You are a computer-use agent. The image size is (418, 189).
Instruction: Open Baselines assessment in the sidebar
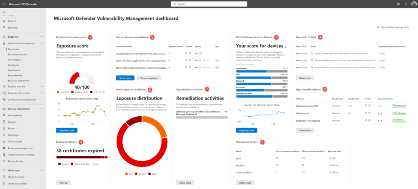click(x=19, y=81)
